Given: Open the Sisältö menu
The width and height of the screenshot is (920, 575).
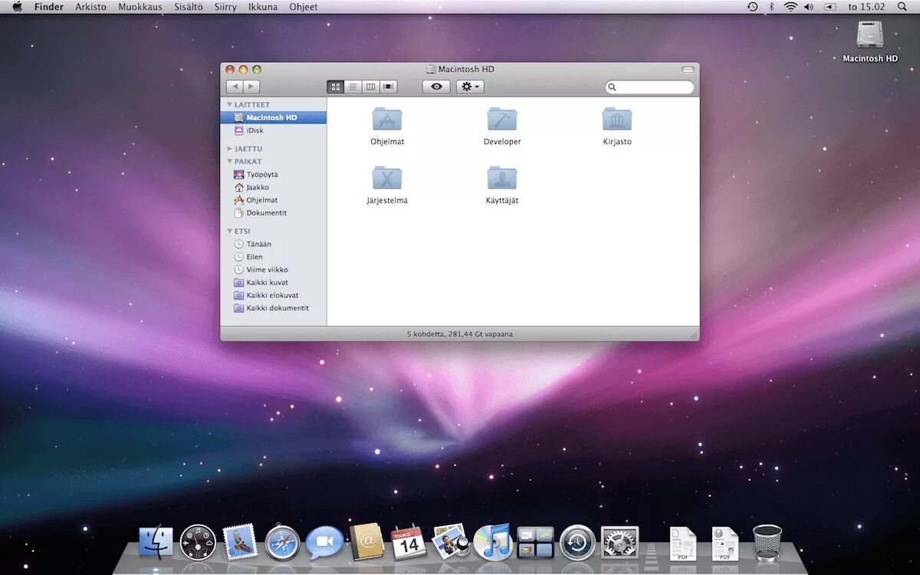Looking at the screenshot, I should 189,7.
